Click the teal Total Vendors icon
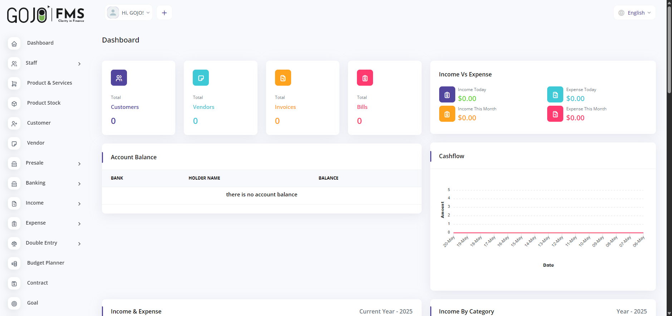Screen dimensions: 672x316 [201, 78]
